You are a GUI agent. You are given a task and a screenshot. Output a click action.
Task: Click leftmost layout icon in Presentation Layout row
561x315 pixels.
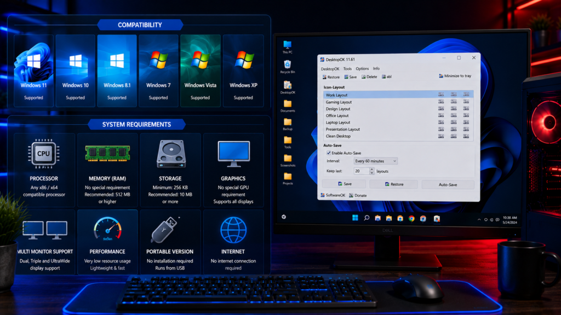coord(441,129)
